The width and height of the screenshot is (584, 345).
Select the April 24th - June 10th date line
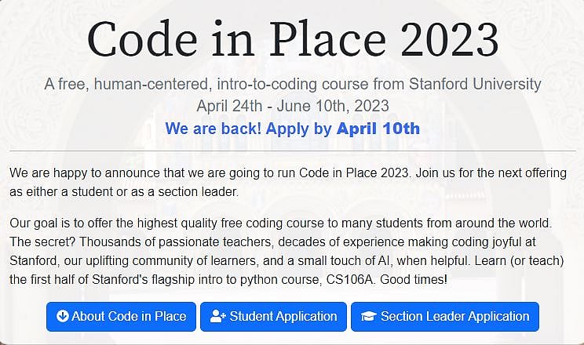coord(292,106)
